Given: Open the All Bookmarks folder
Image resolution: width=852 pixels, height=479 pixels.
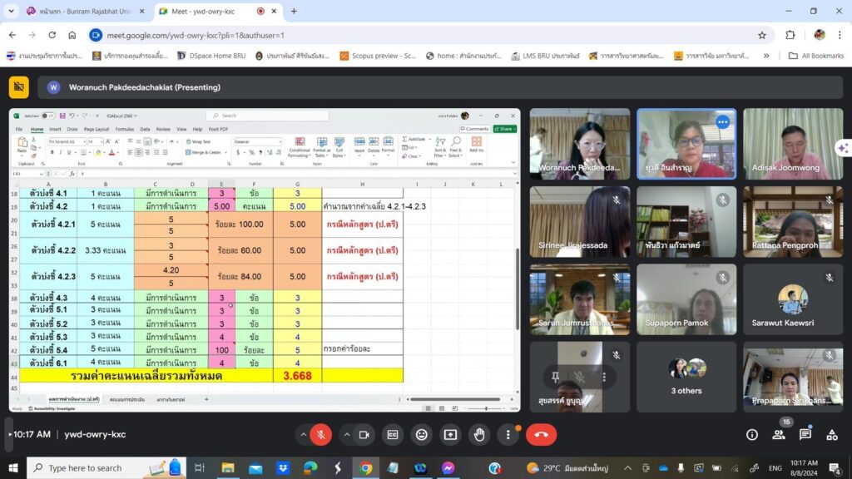Looking at the screenshot, I should coord(816,56).
